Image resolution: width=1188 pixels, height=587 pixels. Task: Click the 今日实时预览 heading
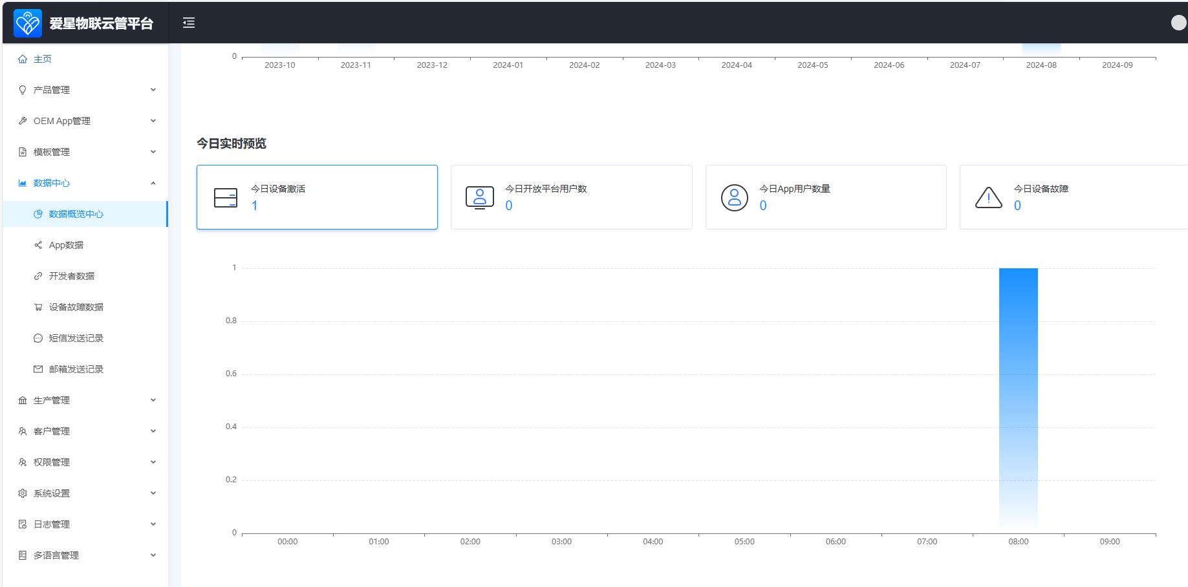(x=232, y=144)
